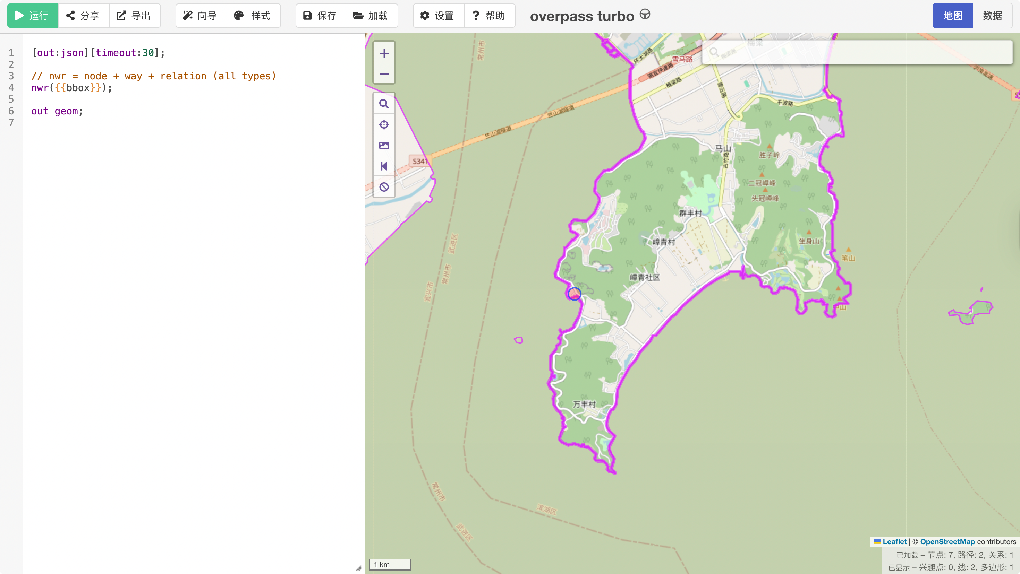This screenshot has width=1020, height=574.
Task: Open 帮助 (Help) dialog
Action: [x=490, y=16]
